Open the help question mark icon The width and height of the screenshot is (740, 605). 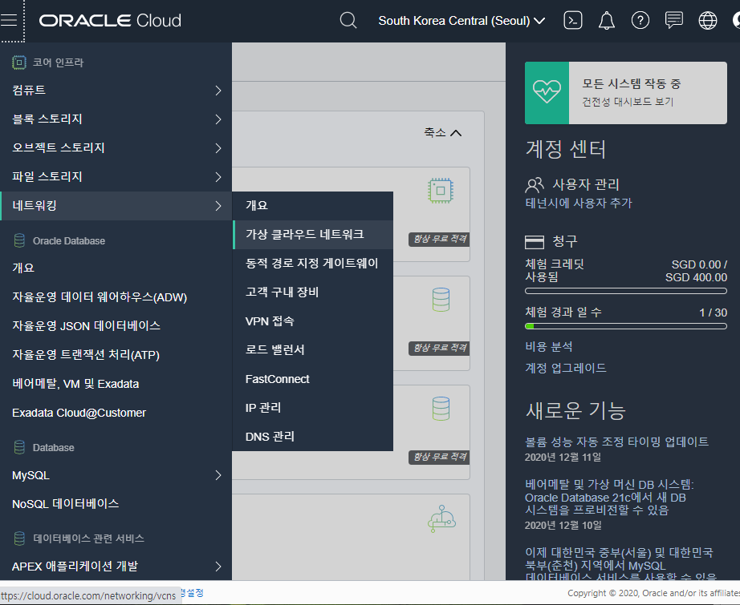(640, 20)
